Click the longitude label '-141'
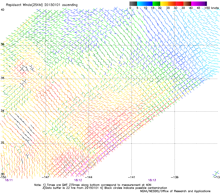The width and height of the screenshot is (220, 193). tap(132, 177)
